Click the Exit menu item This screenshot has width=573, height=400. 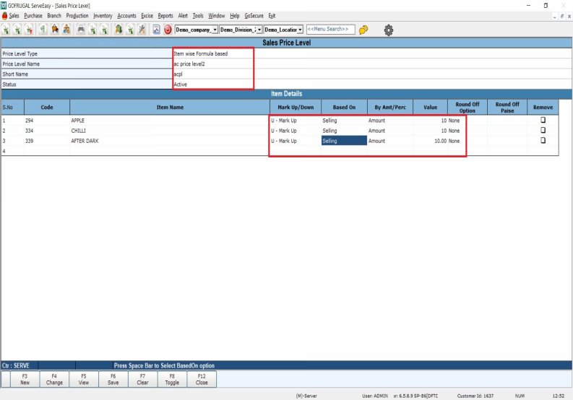pos(272,16)
